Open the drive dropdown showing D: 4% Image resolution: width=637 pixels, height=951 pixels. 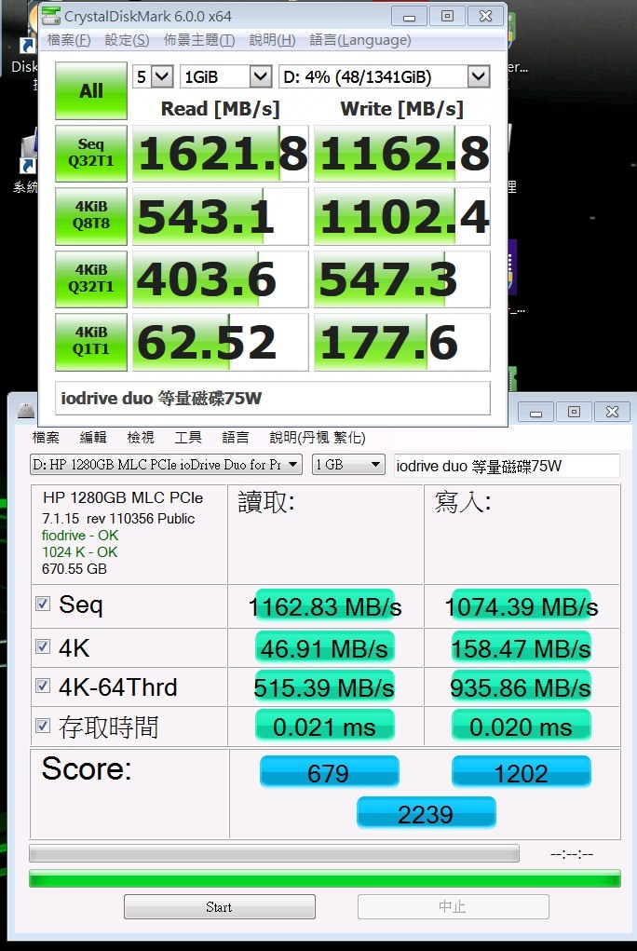pyautogui.click(x=384, y=77)
